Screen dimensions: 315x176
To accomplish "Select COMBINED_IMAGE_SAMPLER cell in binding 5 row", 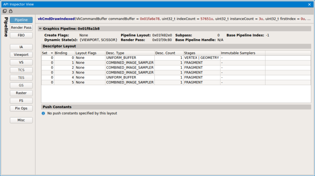I will pyautogui.click(x=130, y=82).
